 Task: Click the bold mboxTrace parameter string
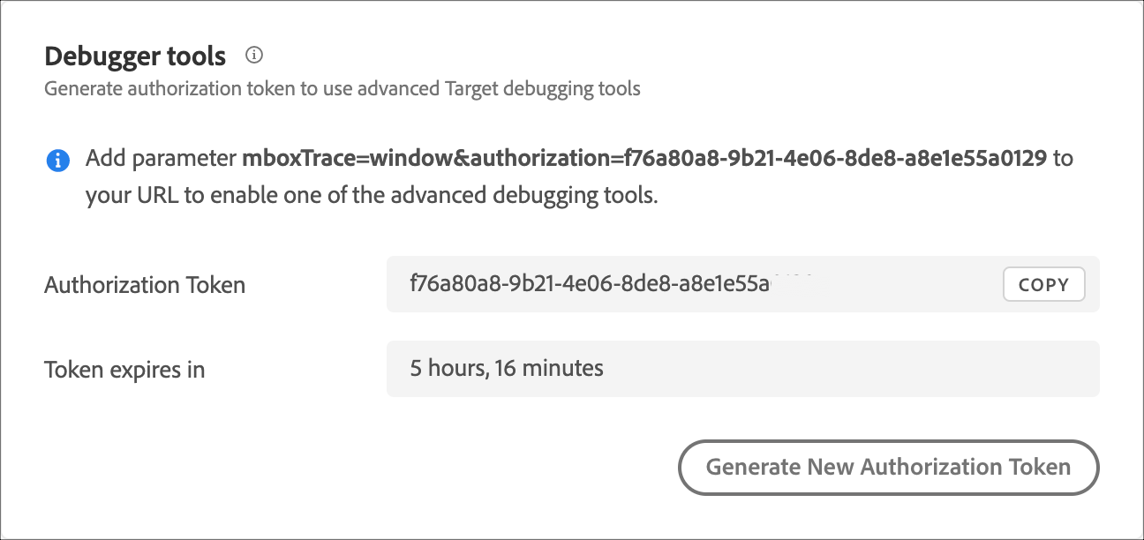coord(644,160)
